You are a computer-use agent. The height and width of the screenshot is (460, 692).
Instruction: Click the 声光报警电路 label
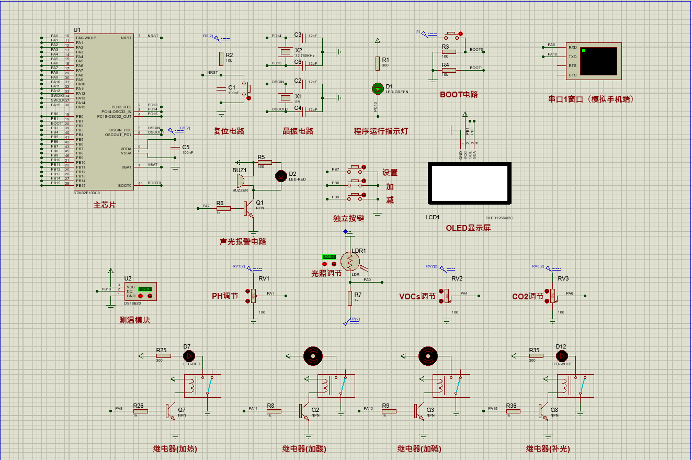(x=243, y=241)
